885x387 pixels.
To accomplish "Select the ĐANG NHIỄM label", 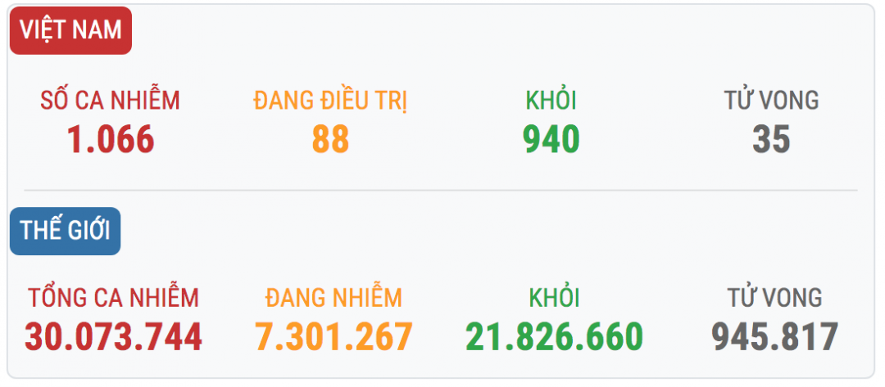I will point(334,298).
